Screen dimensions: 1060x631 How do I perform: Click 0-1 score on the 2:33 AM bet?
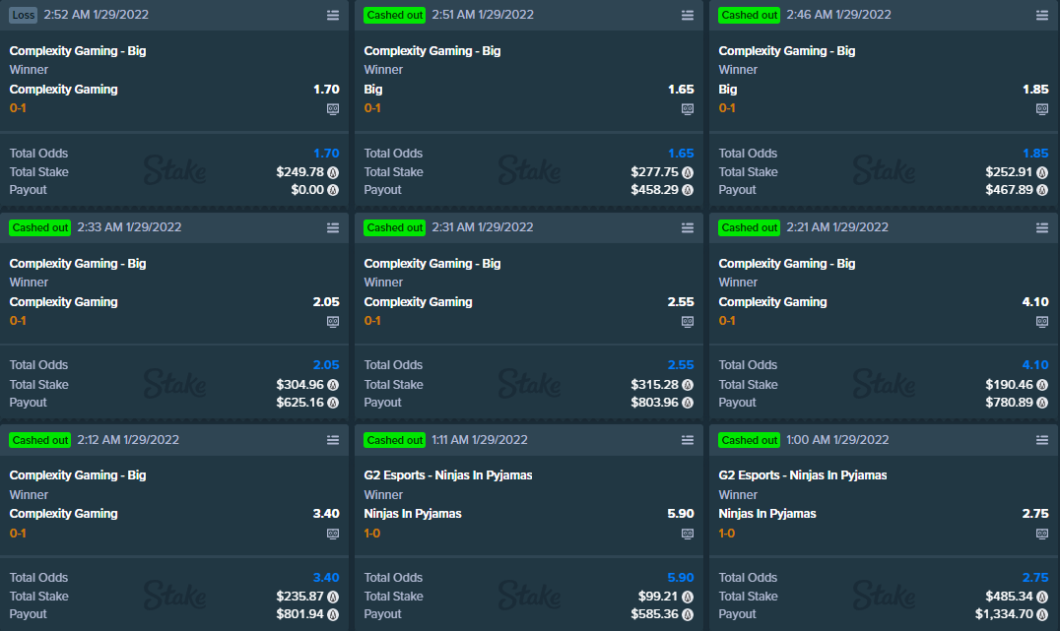18,321
